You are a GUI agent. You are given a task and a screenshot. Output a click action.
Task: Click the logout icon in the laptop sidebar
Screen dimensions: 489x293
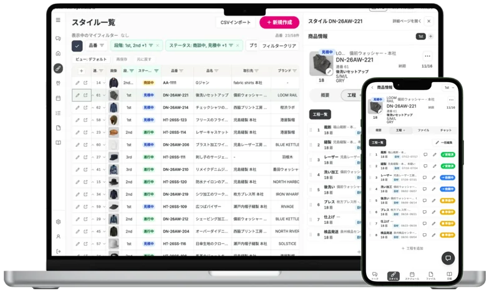(59, 251)
